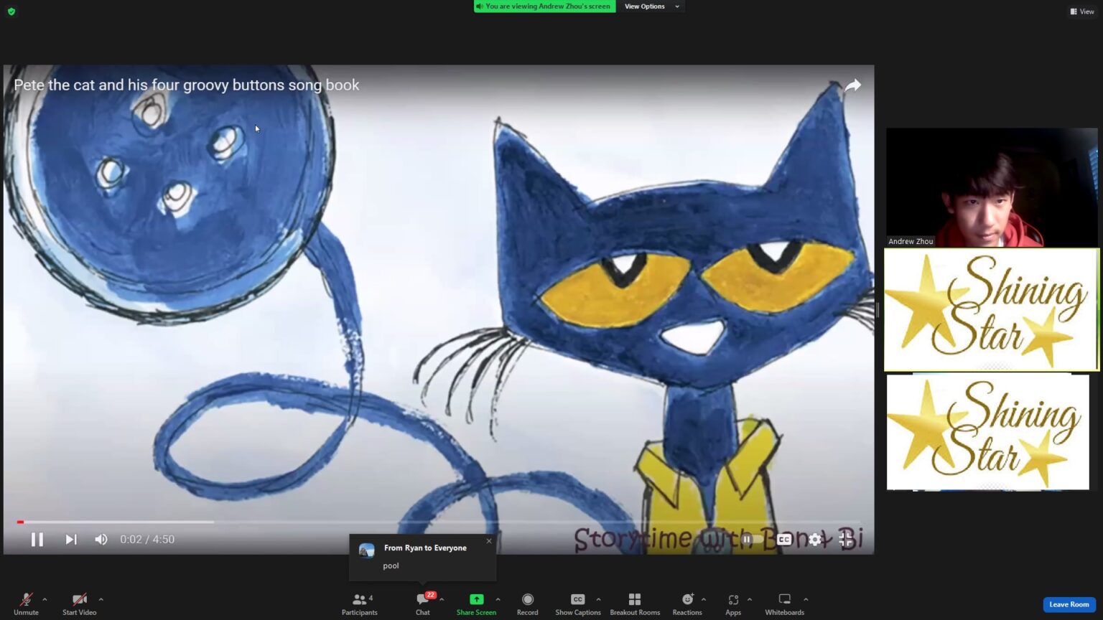1103x620 pixels.
Task: Click the Leave Room button
Action: (x=1069, y=604)
